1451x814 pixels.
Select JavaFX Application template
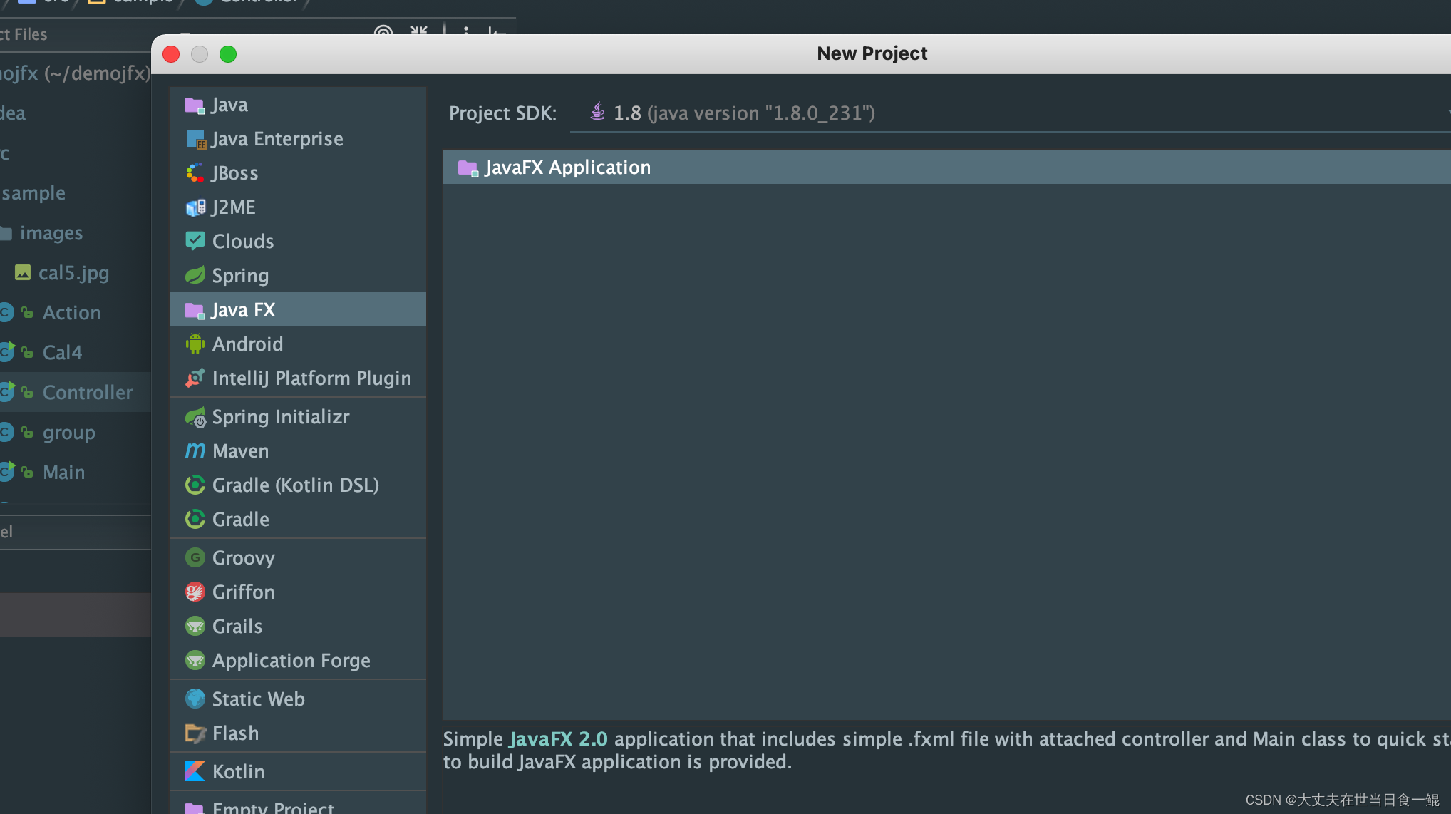567,168
